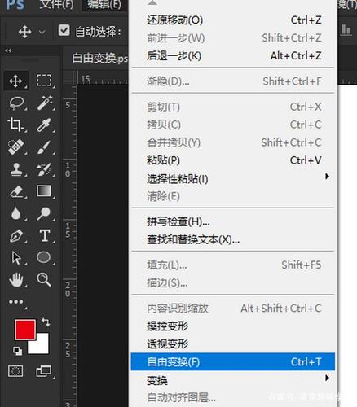This screenshot has height=407, width=357.
Task: Select the Zoom tool
Action: (44, 279)
